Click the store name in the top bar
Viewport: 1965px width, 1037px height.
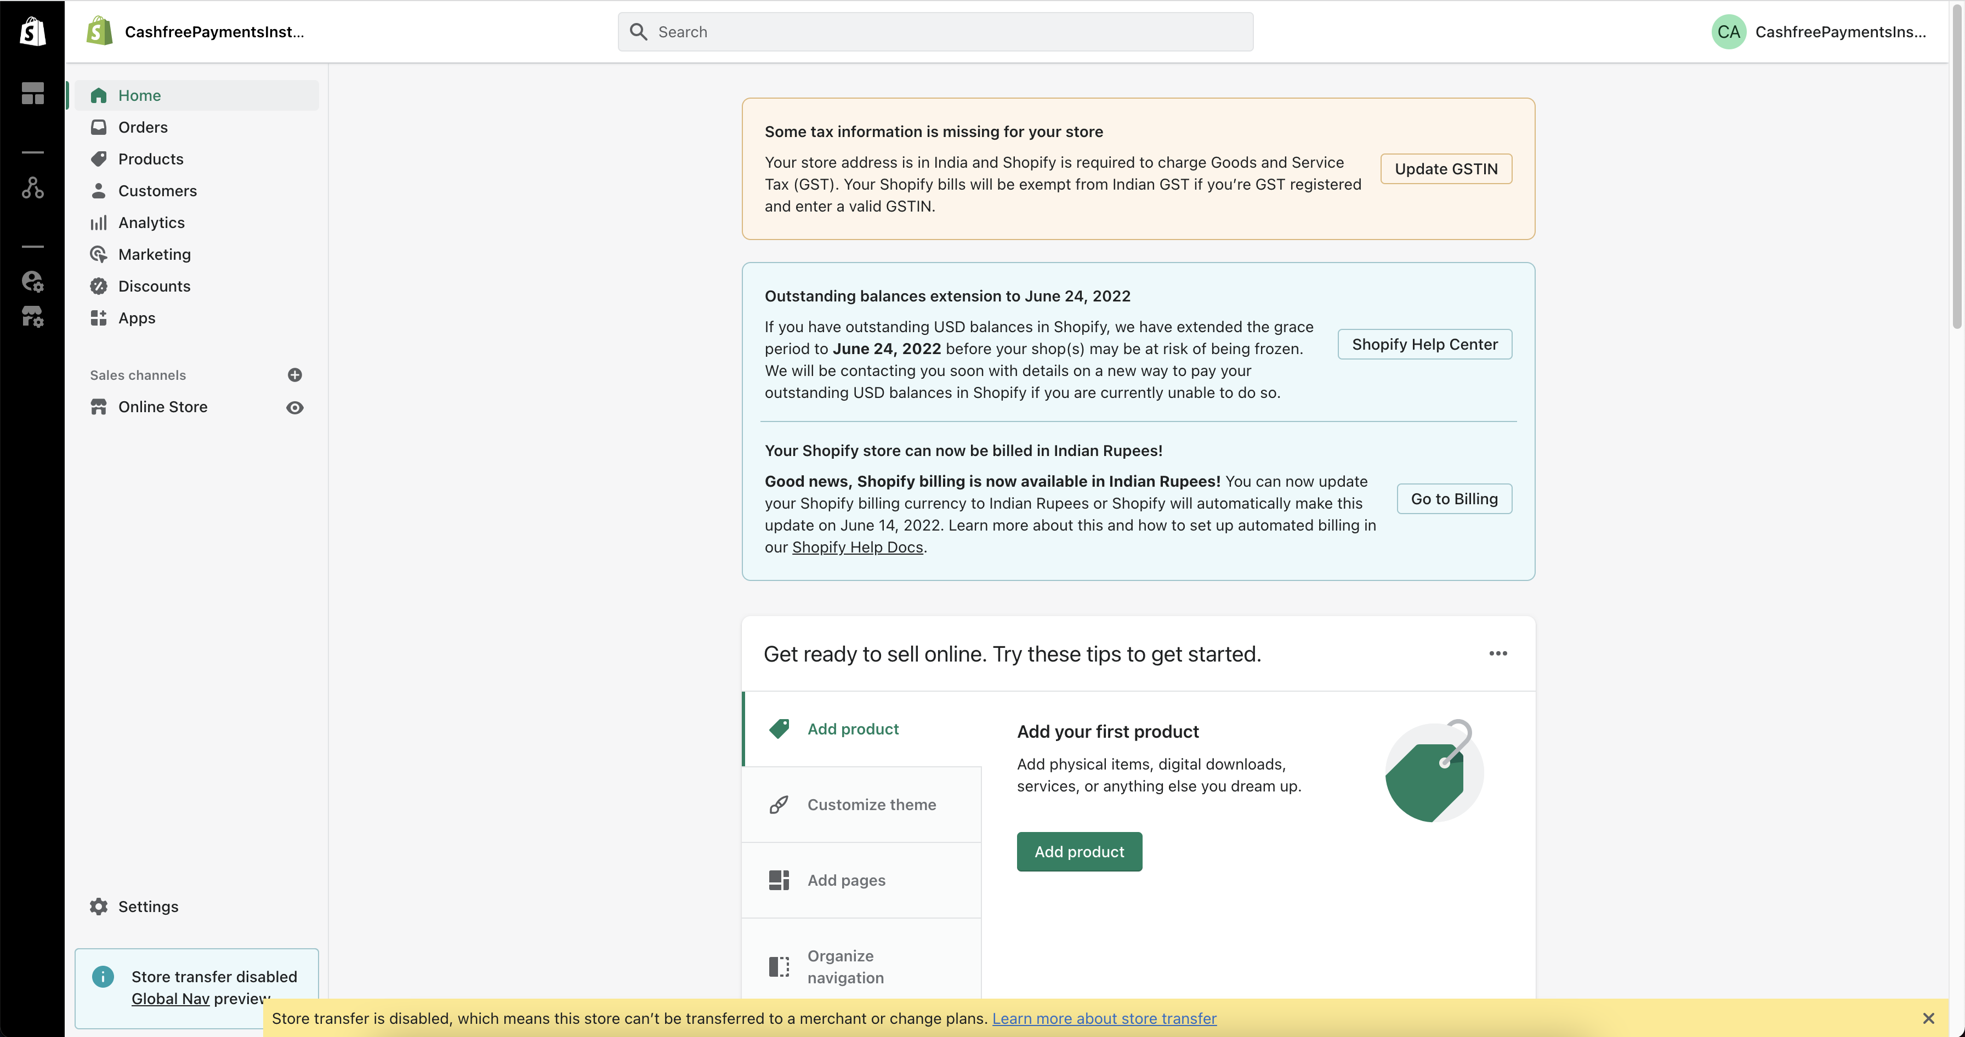click(x=214, y=31)
